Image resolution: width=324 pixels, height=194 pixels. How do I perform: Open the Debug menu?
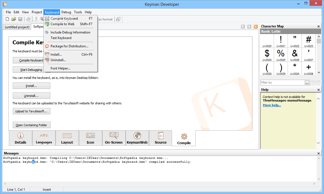pos(66,12)
